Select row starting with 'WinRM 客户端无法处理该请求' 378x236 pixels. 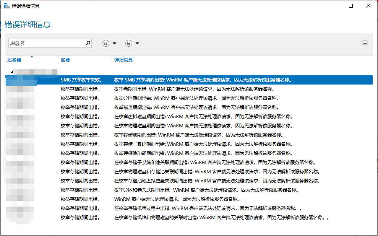point(177,199)
